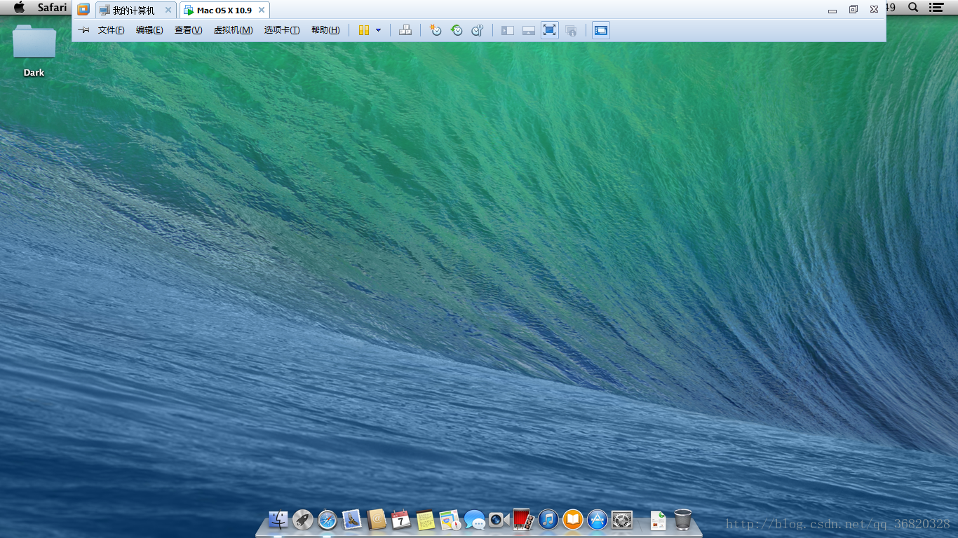Close the Mac OS X 10.9 tab
The width and height of the screenshot is (958, 538).
tap(262, 10)
